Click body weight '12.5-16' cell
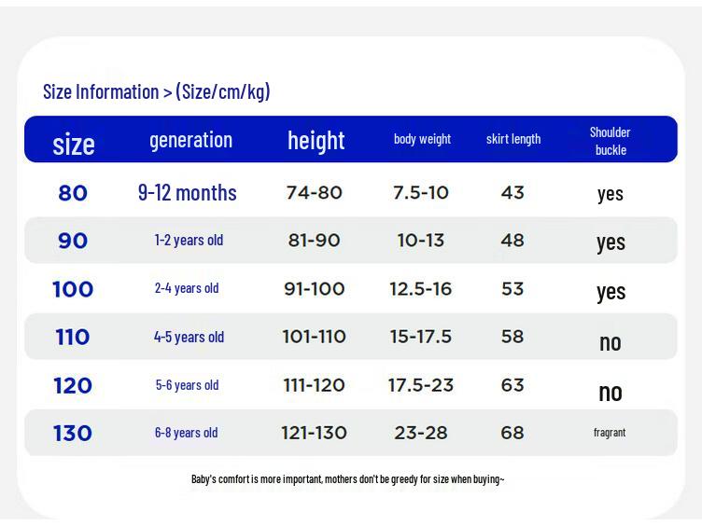 pyautogui.click(x=420, y=289)
